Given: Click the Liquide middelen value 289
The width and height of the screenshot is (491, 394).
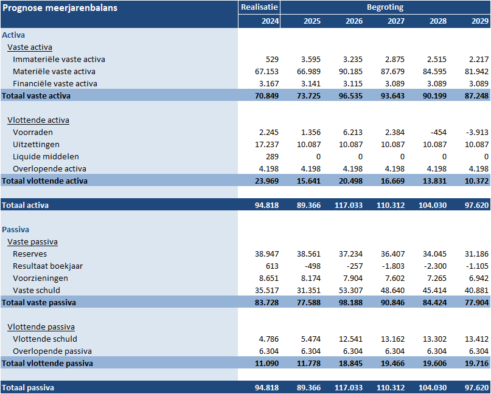Looking at the screenshot, I should (x=271, y=156).
